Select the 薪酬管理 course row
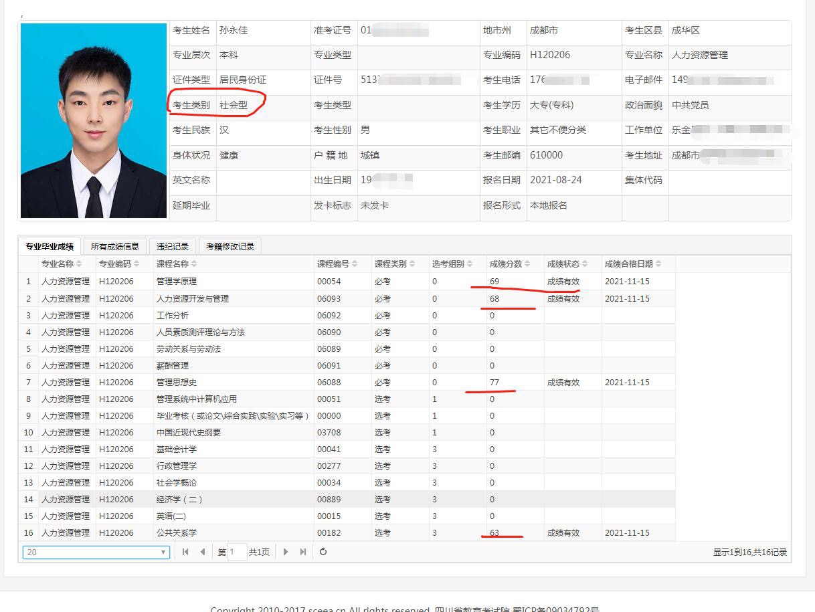 coord(347,365)
